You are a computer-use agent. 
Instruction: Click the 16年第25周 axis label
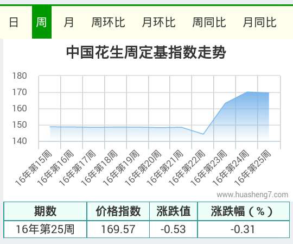pos(252,168)
